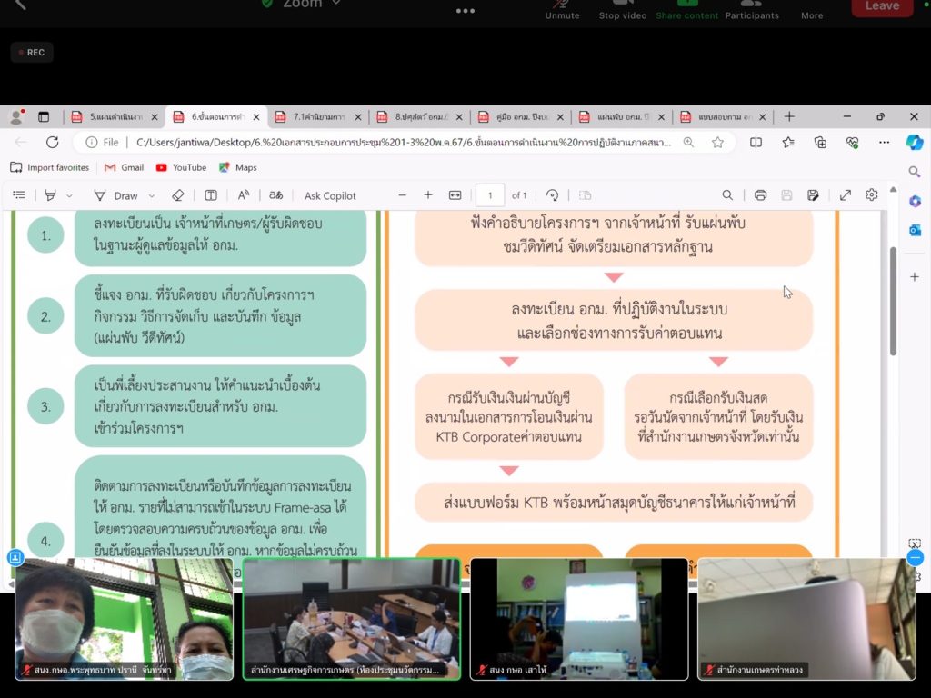Select the สำนักงานเกษตรท่าหลวง video thumbnail
This screenshot has width=931, height=698.
[806, 619]
